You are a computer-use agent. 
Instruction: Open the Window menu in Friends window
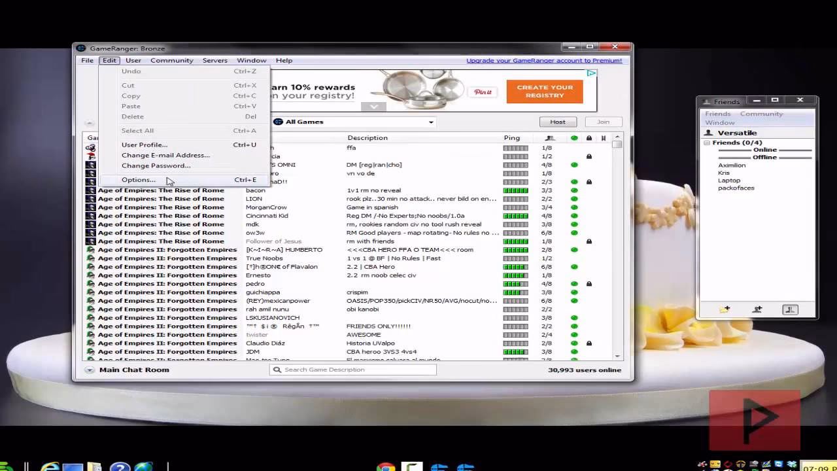pyautogui.click(x=719, y=123)
